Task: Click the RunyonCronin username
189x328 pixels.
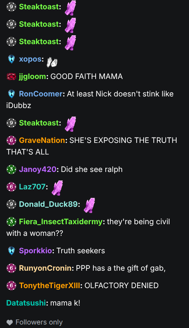Action: pos(45,268)
